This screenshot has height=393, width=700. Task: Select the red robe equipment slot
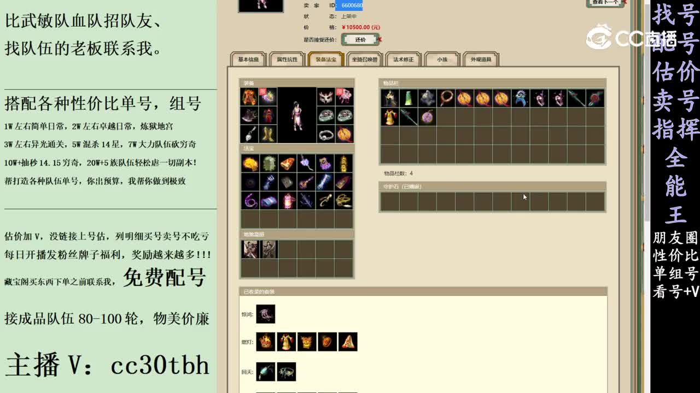[269, 116]
